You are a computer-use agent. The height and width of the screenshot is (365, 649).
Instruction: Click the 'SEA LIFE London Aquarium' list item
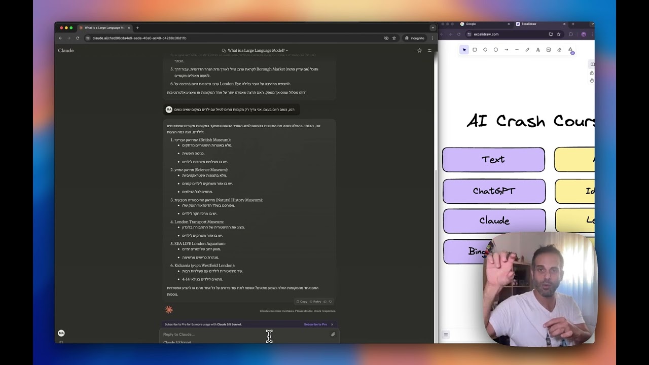pos(200,244)
